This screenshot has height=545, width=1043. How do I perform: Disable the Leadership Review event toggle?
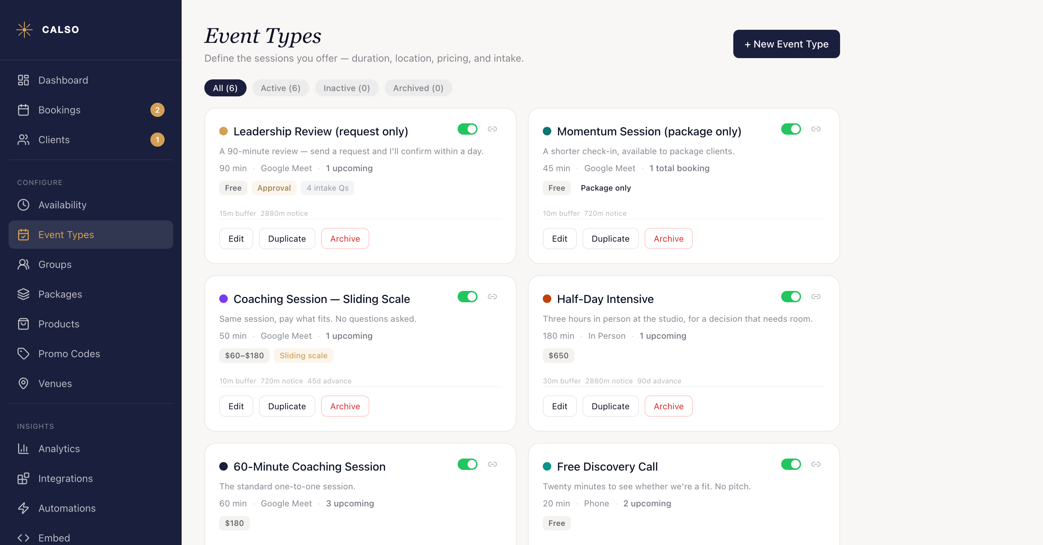tap(468, 129)
